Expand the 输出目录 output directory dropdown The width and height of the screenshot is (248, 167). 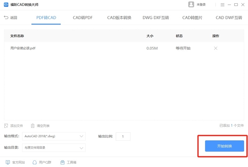pyautogui.click(x=82, y=148)
